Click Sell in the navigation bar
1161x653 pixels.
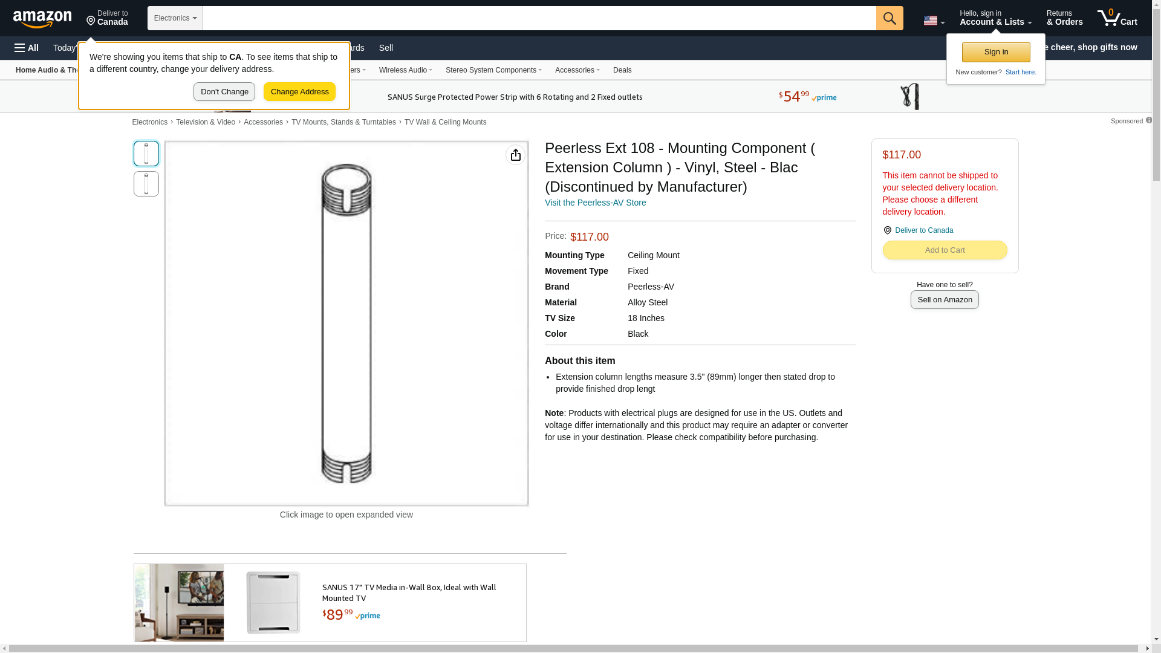386,48
